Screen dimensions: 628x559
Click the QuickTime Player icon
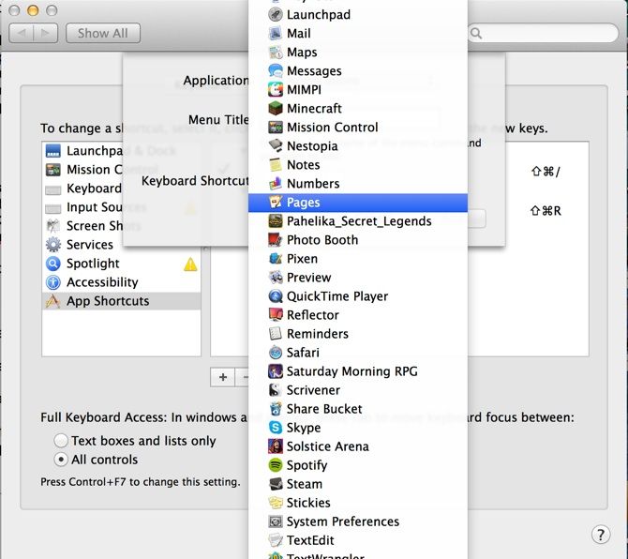[276, 296]
